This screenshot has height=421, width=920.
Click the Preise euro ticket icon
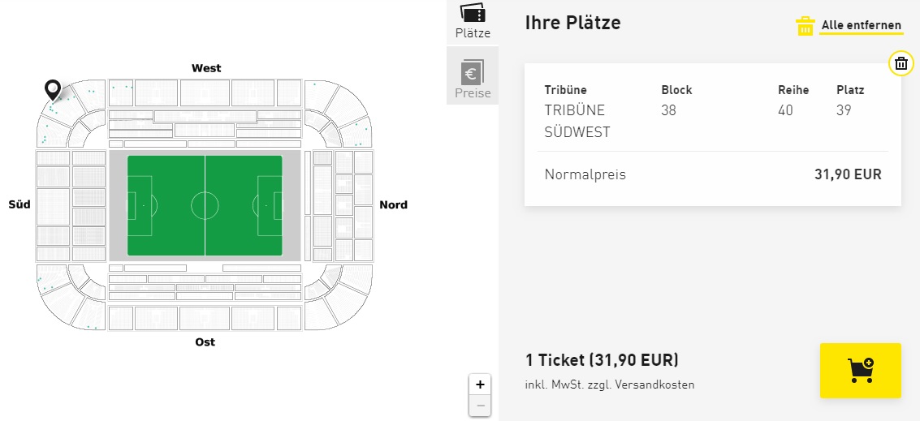[473, 74]
